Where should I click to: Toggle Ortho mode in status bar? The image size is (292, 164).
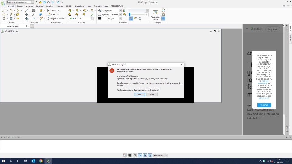click(135, 155)
